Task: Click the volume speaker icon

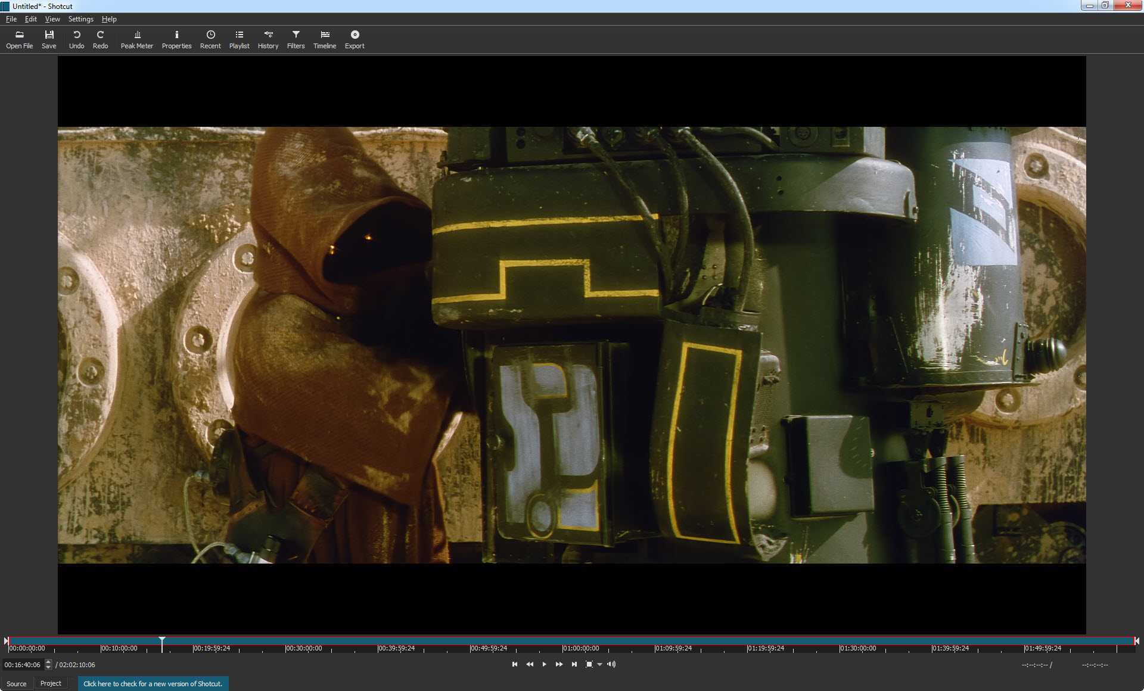Action: tap(611, 664)
